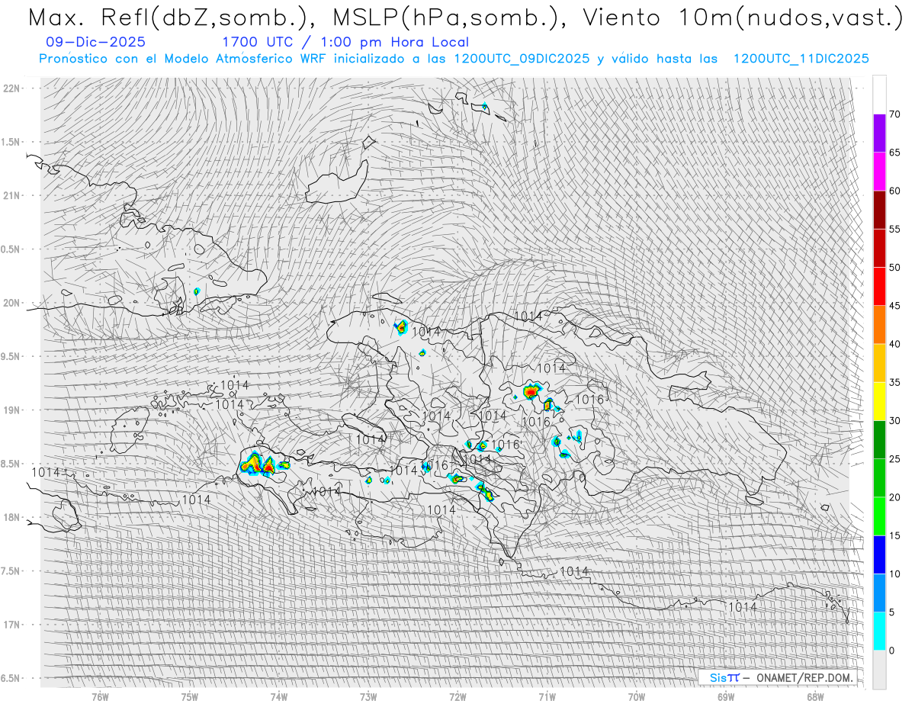Click the '21N' latitude label
915x707 pixels.
(12, 195)
